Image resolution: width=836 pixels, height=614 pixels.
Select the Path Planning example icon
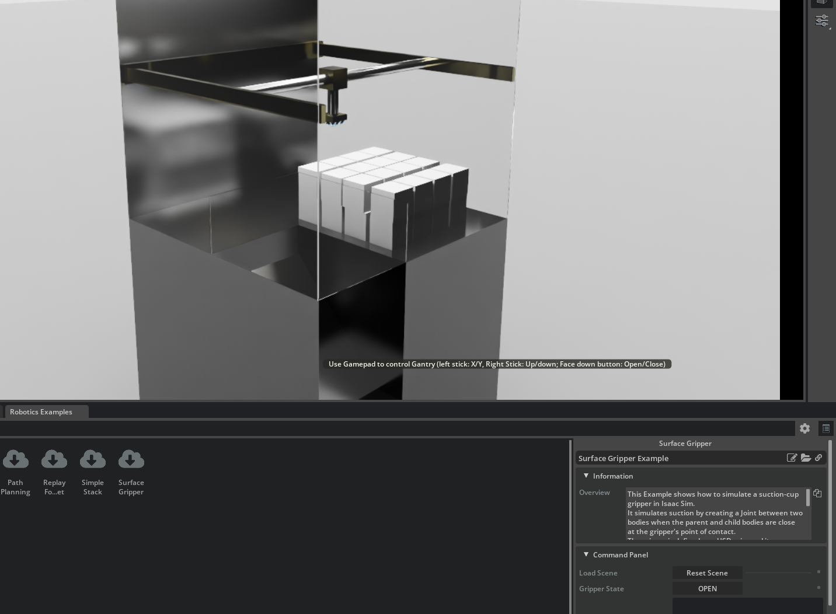point(15,459)
